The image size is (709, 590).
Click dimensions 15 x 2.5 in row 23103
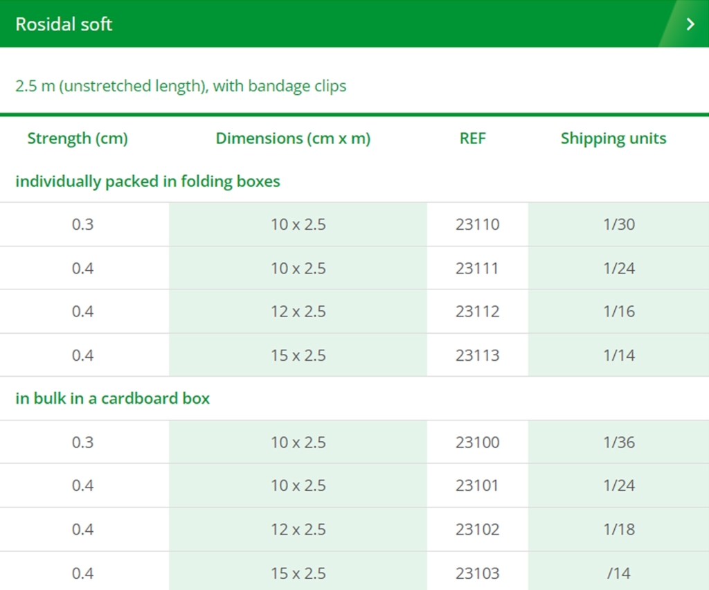point(298,573)
